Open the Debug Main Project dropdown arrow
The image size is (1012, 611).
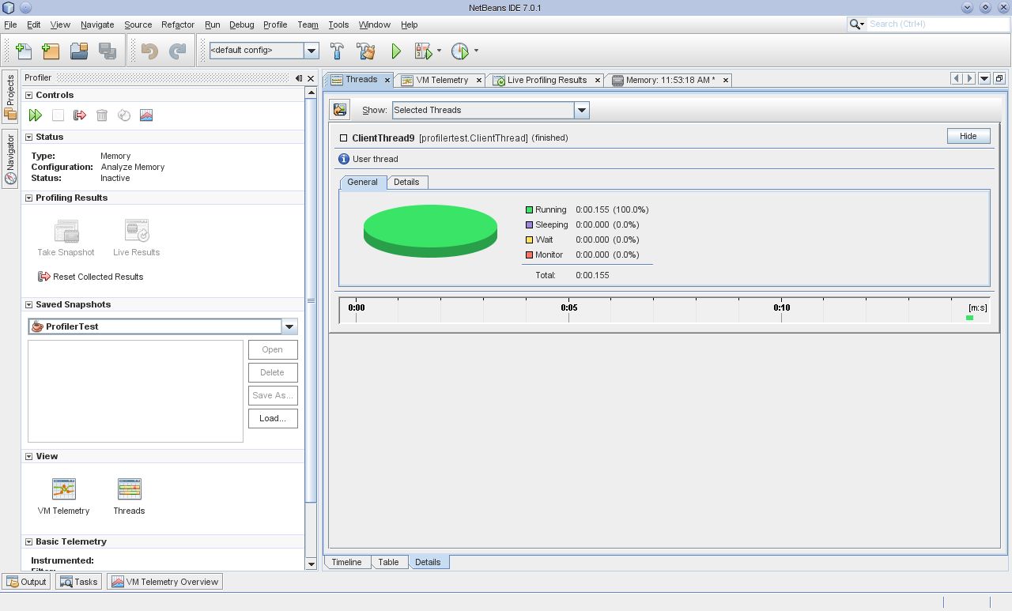[x=439, y=51]
